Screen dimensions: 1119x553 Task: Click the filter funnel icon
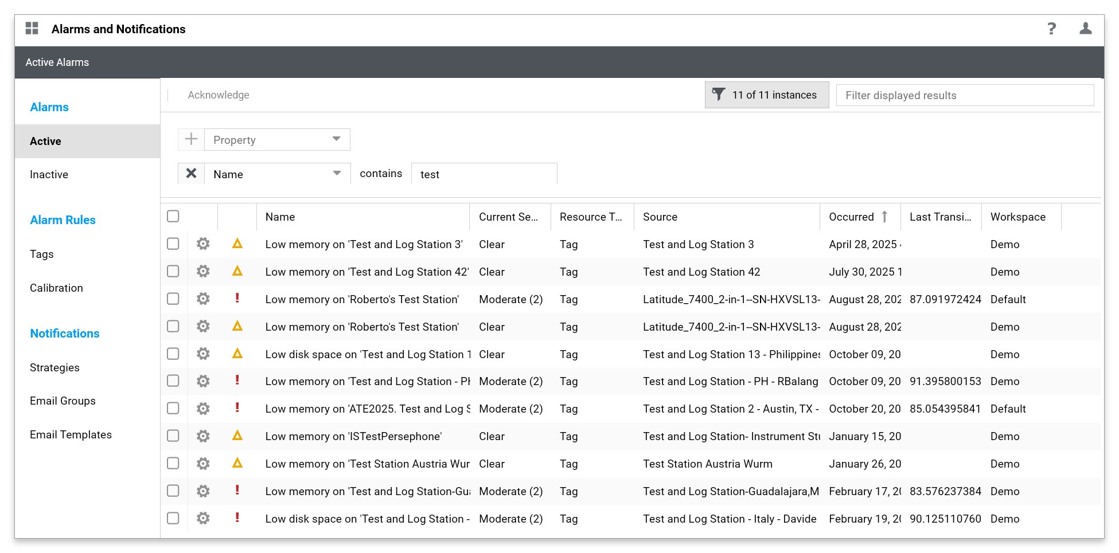718,95
